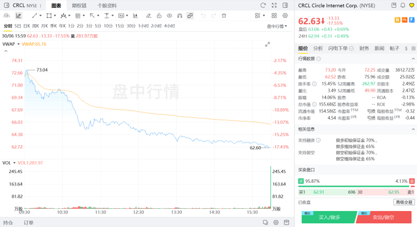This screenshot has width=417, height=227.
Task: Click the redo arrow
Action: coord(214,16)
